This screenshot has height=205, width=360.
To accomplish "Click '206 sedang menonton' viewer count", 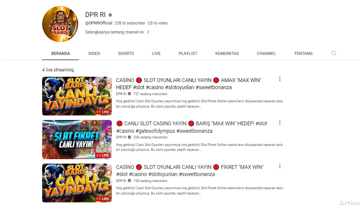I will click(150, 137).
